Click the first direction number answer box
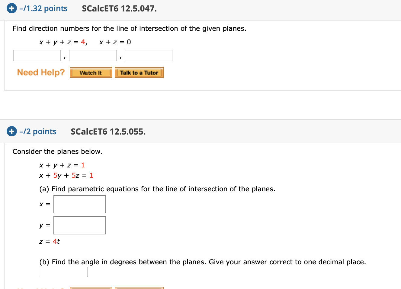 [37, 55]
